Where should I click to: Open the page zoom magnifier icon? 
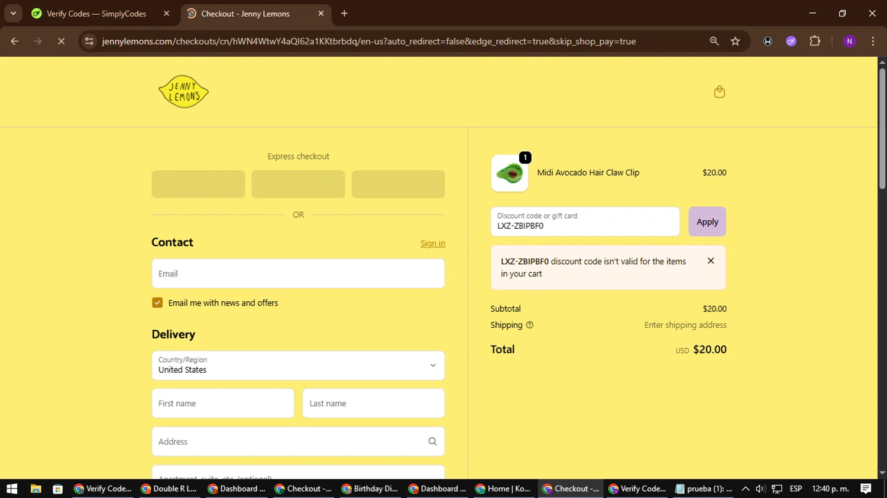click(x=714, y=41)
